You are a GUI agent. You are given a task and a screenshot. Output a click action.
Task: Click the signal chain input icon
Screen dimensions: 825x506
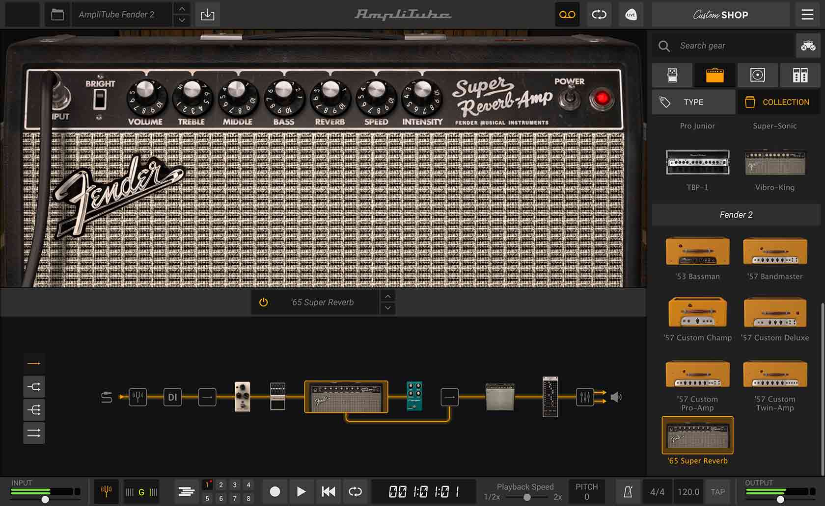point(107,397)
